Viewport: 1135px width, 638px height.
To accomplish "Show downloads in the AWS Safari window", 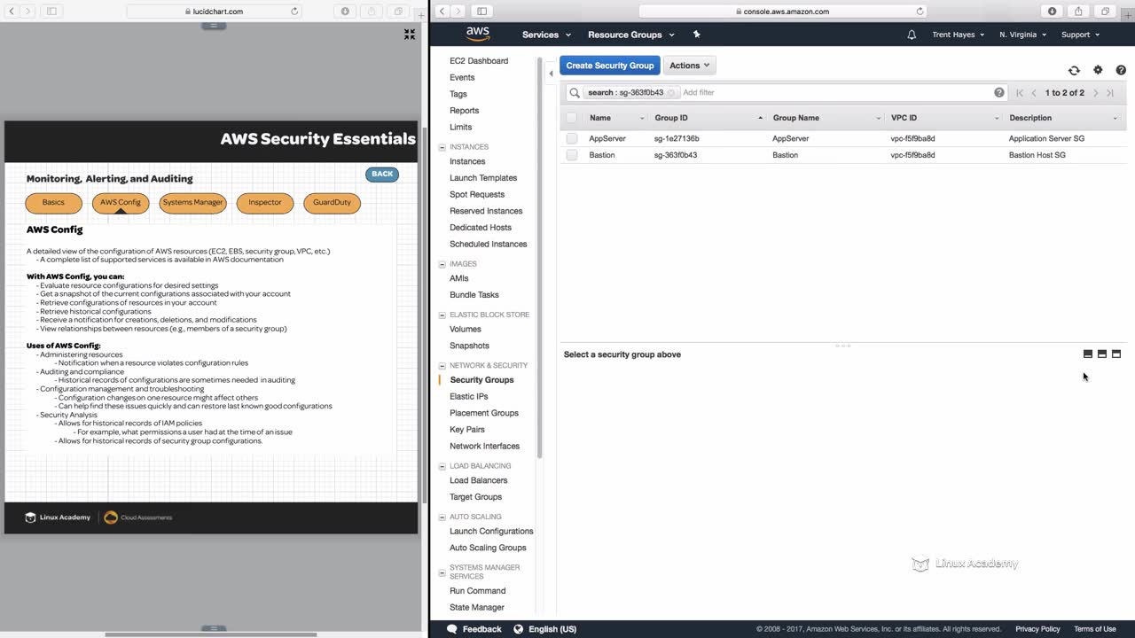I will [x=1052, y=12].
